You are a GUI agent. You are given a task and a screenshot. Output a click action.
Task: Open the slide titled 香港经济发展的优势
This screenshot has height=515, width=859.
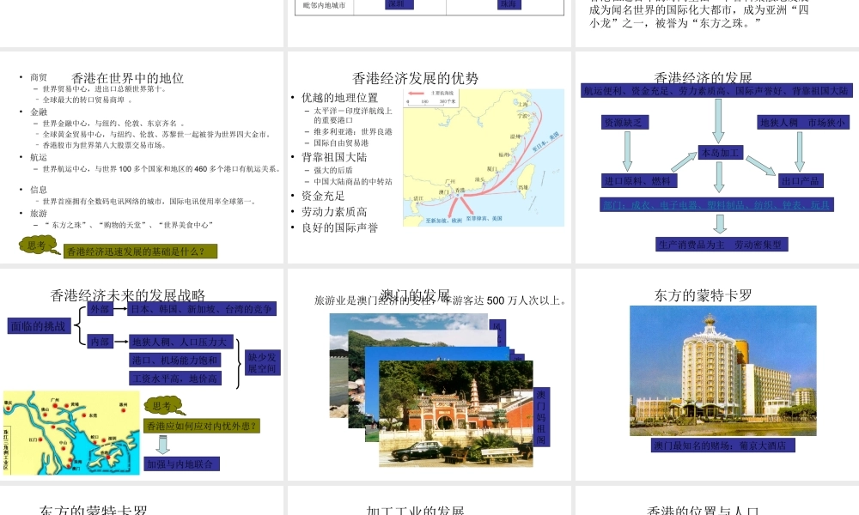click(x=429, y=157)
